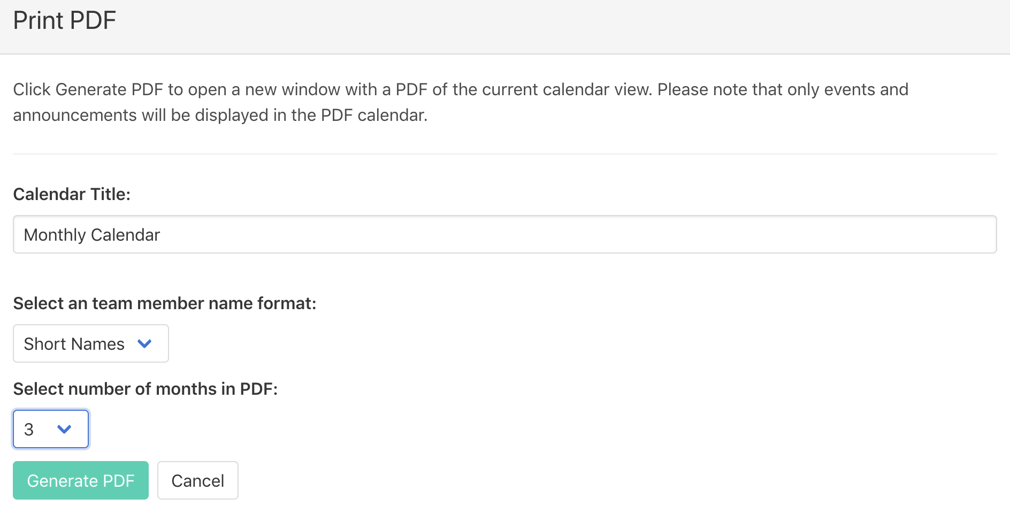Click the "Monthly Calendar" text in the field
Viewport: 1010px width, 506px height.
point(92,235)
